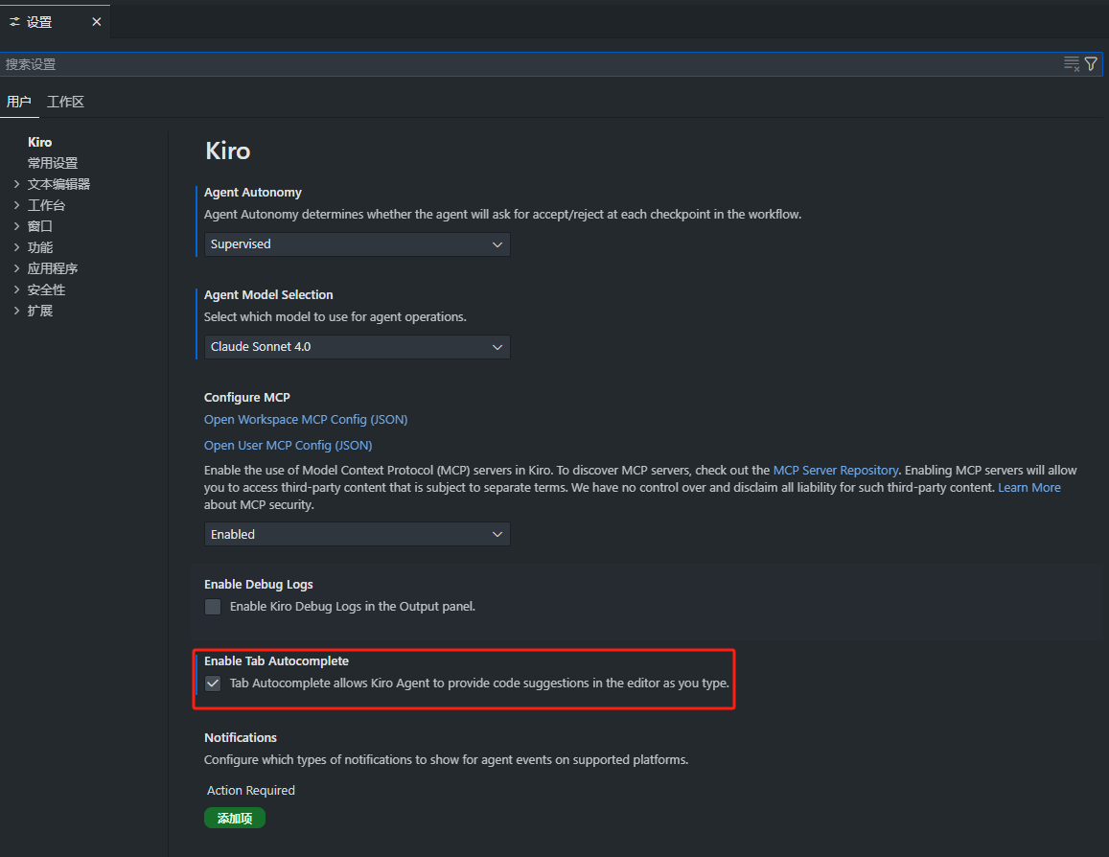Expand the 文本编辑器 tree section

(x=16, y=184)
